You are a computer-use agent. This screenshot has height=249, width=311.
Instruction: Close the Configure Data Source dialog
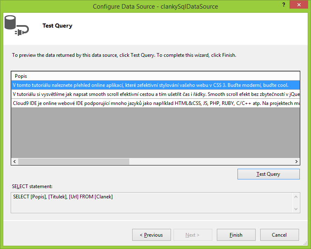click(x=299, y=5)
